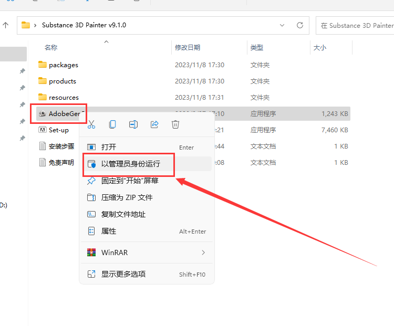Click the 安装步骤 text document icon
This screenshot has height=326, width=394.
[x=43, y=146]
